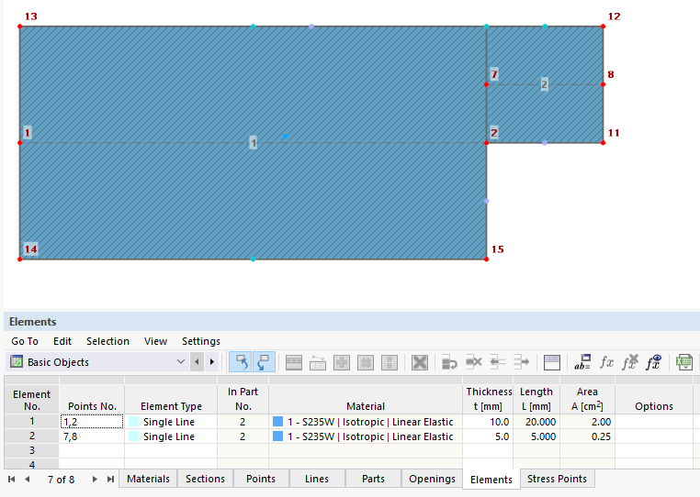The width and height of the screenshot is (700, 497).
Task: Click the 'ab=' text format icon
Action: click(x=582, y=362)
